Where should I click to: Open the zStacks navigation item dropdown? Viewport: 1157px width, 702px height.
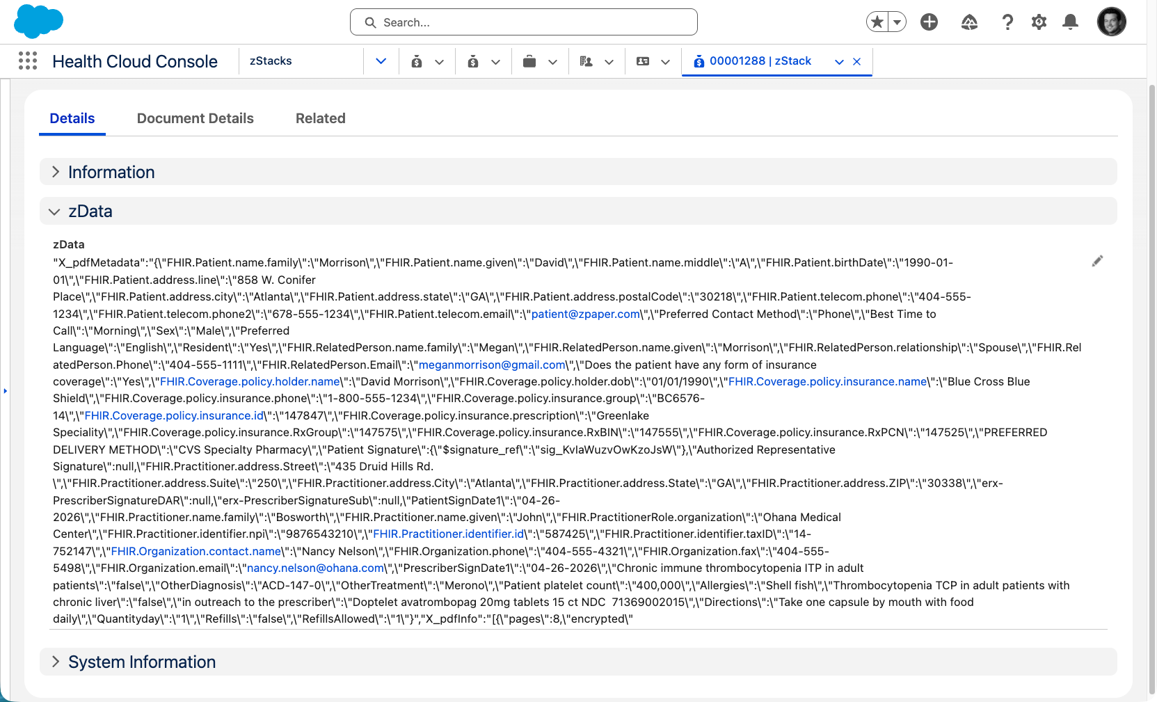[381, 61]
